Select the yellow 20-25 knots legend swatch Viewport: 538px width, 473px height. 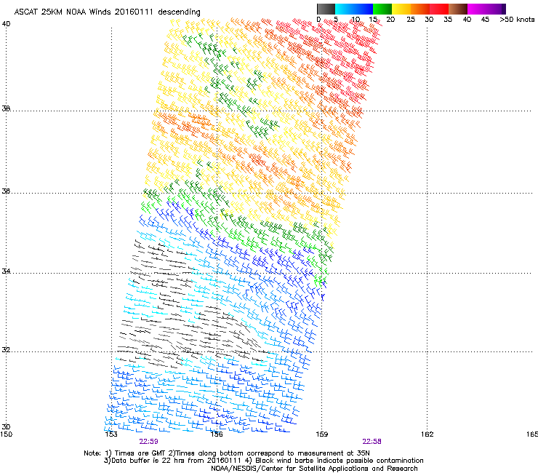click(x=401, y=9)
